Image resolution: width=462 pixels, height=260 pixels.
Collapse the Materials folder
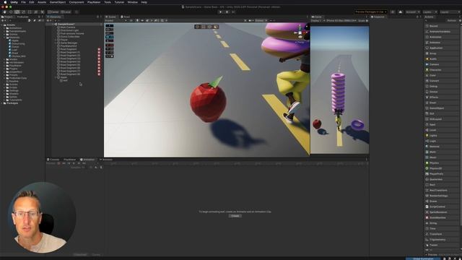click(x=5, y=38)
